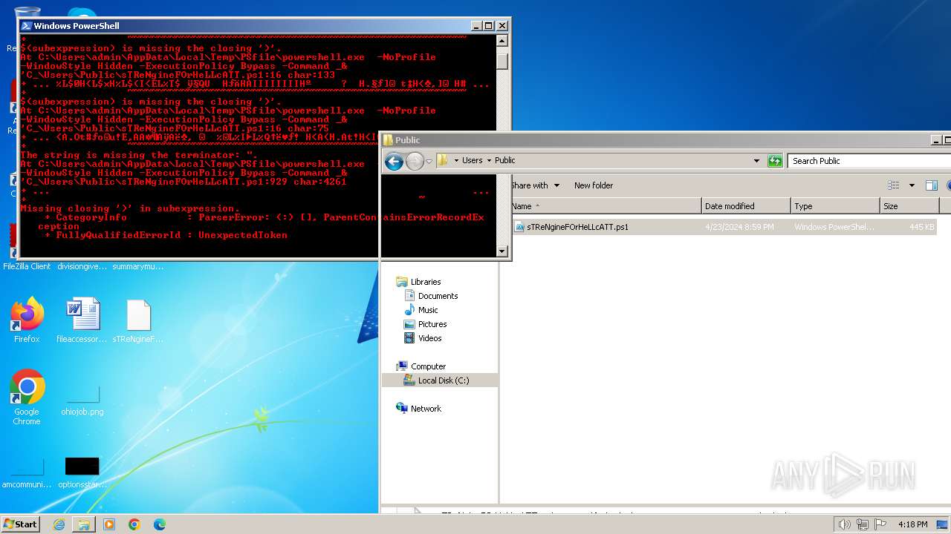Select the ohiojob.png desktop file
Screen dimensions: 951x534
click(82, 400)
